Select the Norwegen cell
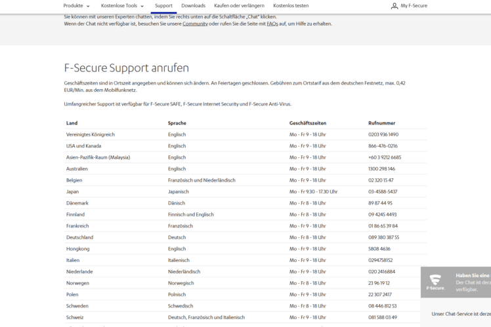 pos(77,283)
